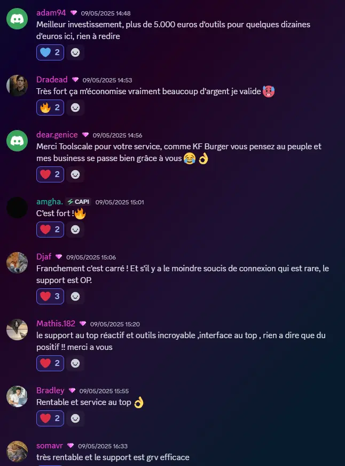The image size is (345, 466).
Task: Click somavr's username
Action: pos(50,446)
